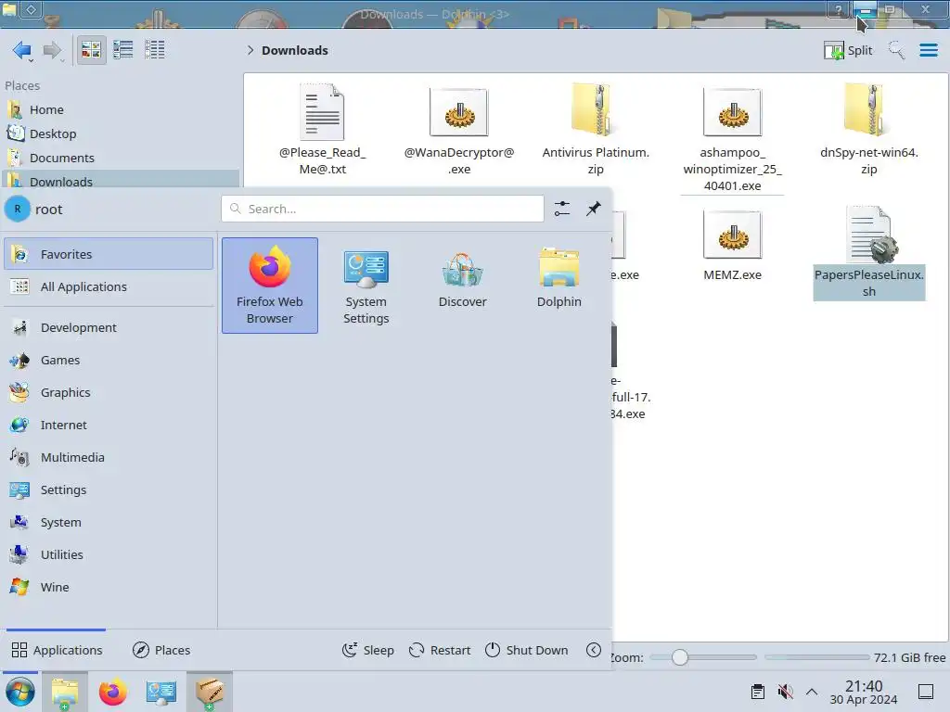Click the title bar help question mark
The height and width of the screenshot is (712, 950).
839,9
